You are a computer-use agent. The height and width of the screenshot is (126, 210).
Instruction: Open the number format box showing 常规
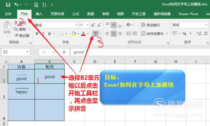click(x=190, y=25)
